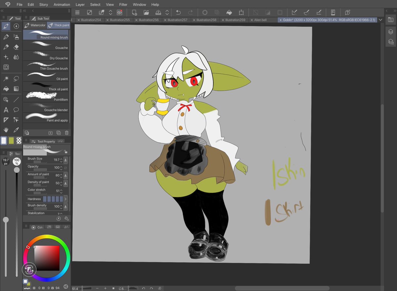
Task: Open the Layer menu
Action: point(80,5)
